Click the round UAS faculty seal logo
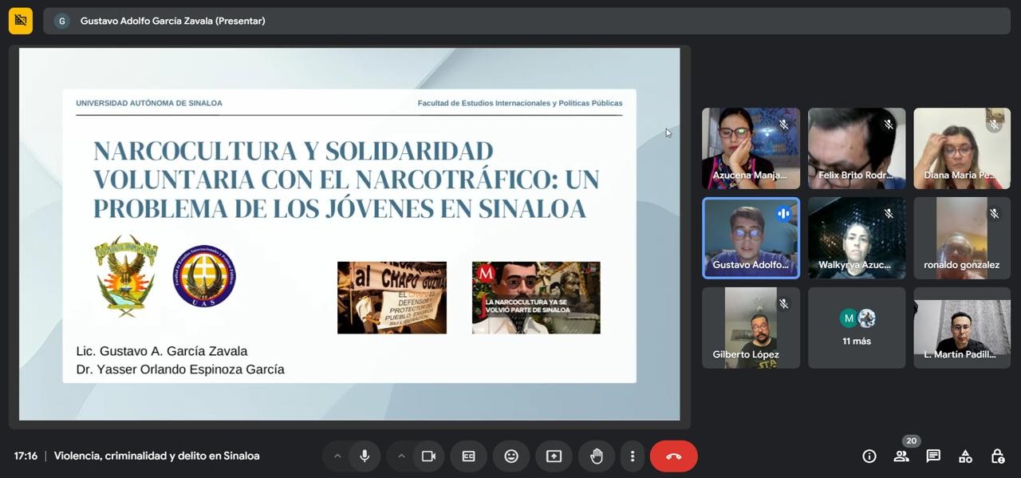 tap(204, 276)
